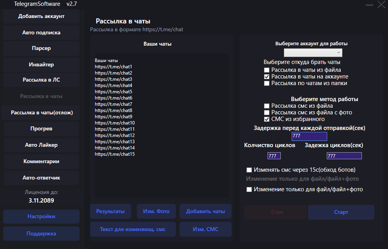The height and width of the screenshot is (249, 388).
Task: Click the license date 3.11.2089
Action: click(x=41, y=201)
